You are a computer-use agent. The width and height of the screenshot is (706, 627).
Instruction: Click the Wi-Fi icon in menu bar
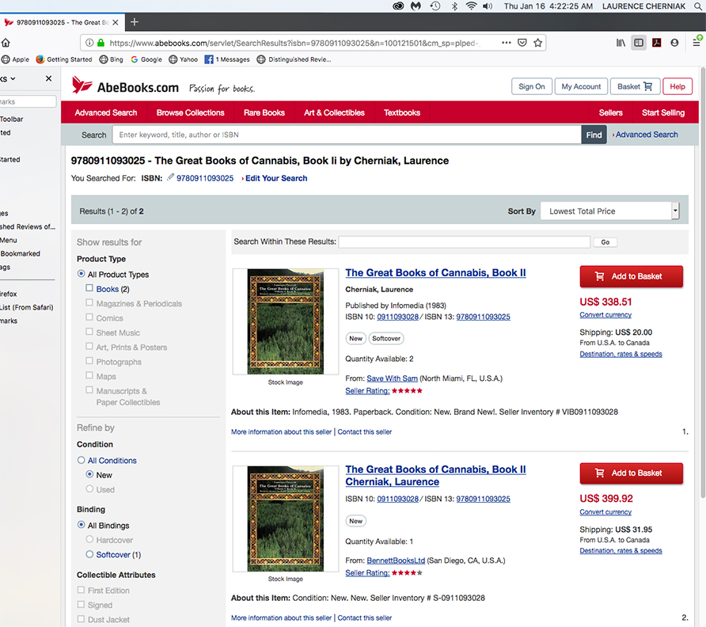click(471, 6)
